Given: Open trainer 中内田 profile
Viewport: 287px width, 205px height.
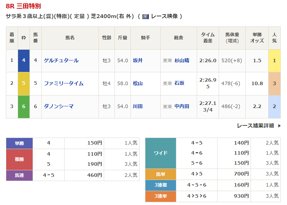Looking at the screenshot, I should click(182, 106).
